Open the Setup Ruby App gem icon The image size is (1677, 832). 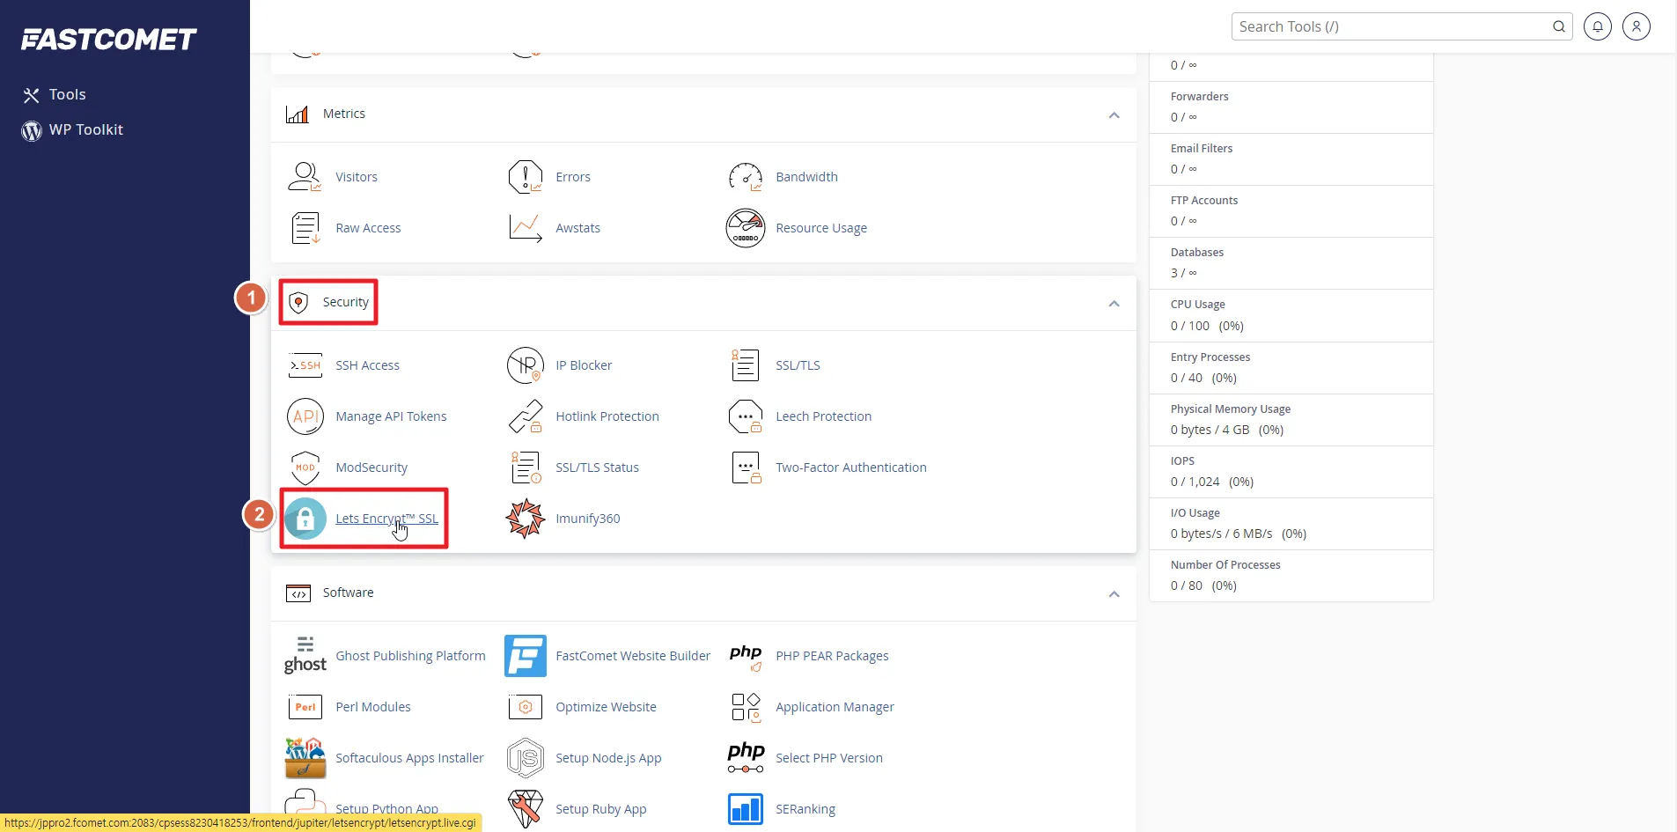click(526, 809)
